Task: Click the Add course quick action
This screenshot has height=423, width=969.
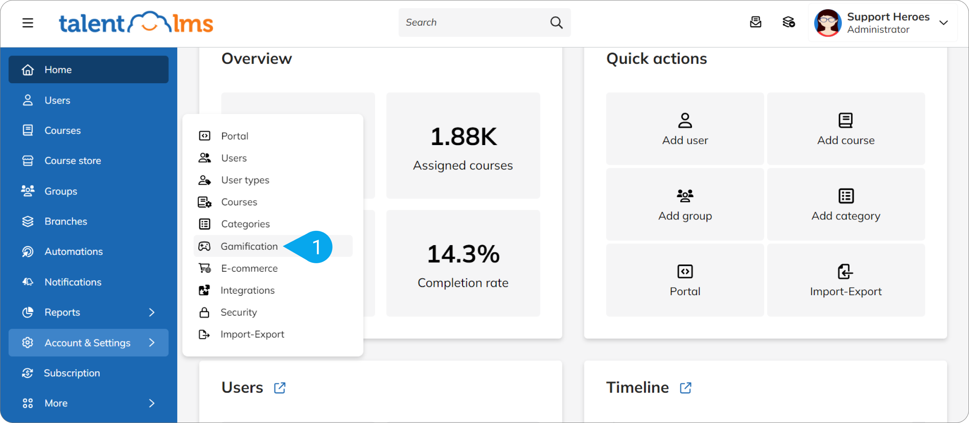Action: pyautogui.click(x=846, y=129)
